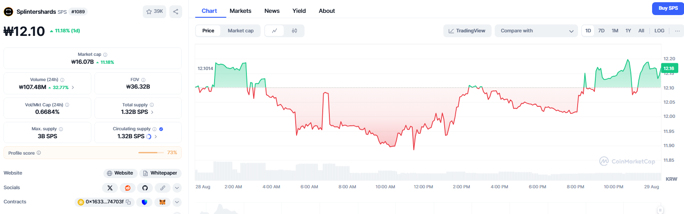Image resolution: width=684 pixels, height=214 pixels.
Task: Click the BNB chain contract icon
Action: pyautogui.click(x=81, y=202)
